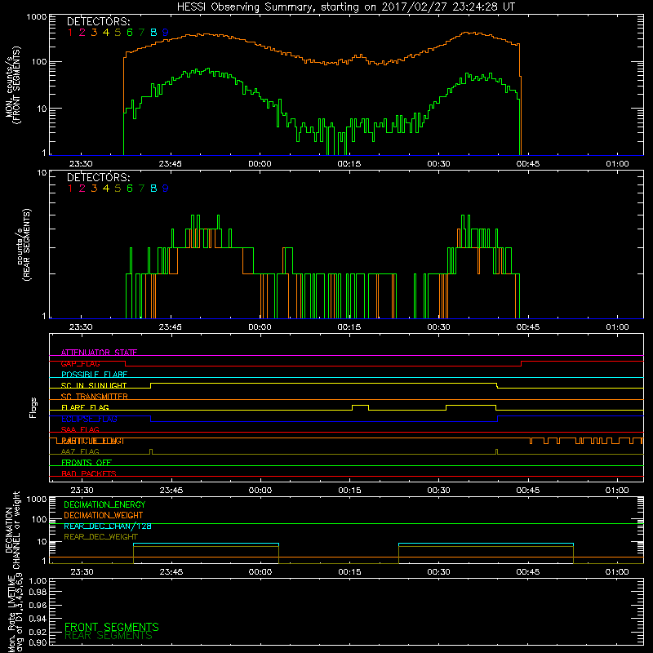This screenshot has height=653, width=653.
Task: Select detector 6 in rear segments legend
Action: pos(130,189)
